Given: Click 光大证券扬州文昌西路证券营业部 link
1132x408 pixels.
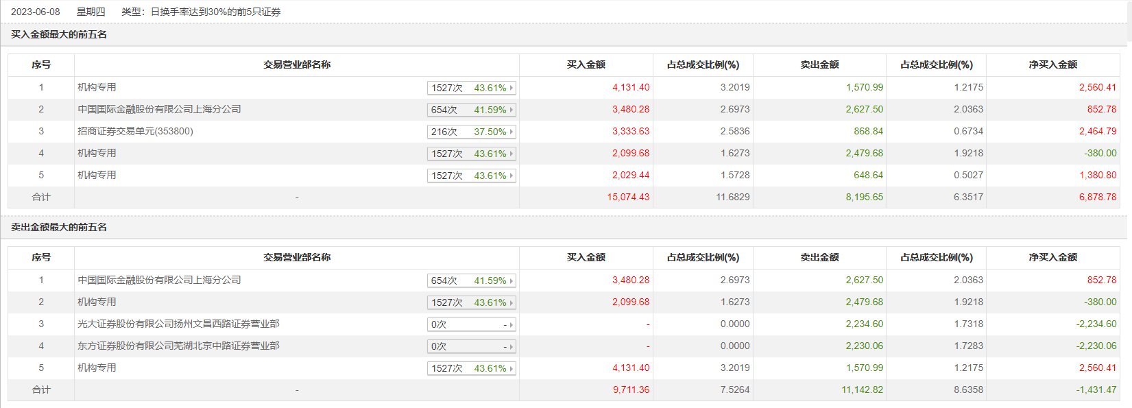Looking at the screenshot, I should [x=178, y=324].
